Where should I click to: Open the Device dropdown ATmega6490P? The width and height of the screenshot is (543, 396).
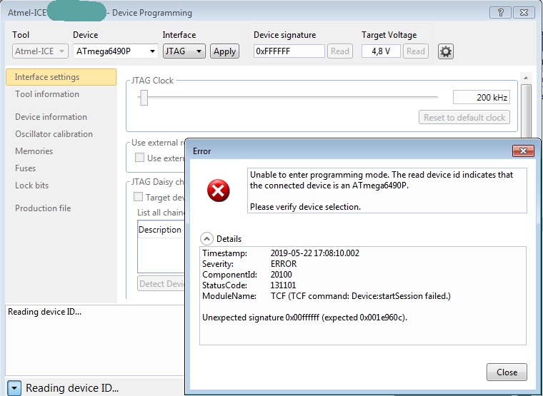tap(116, 51)
